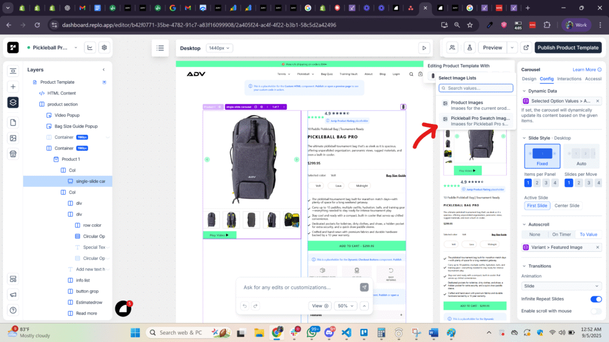Viewport: 609px width, 342px height.
Task: Switch to the Interactions tab
Action: click(x=569, y=78)
